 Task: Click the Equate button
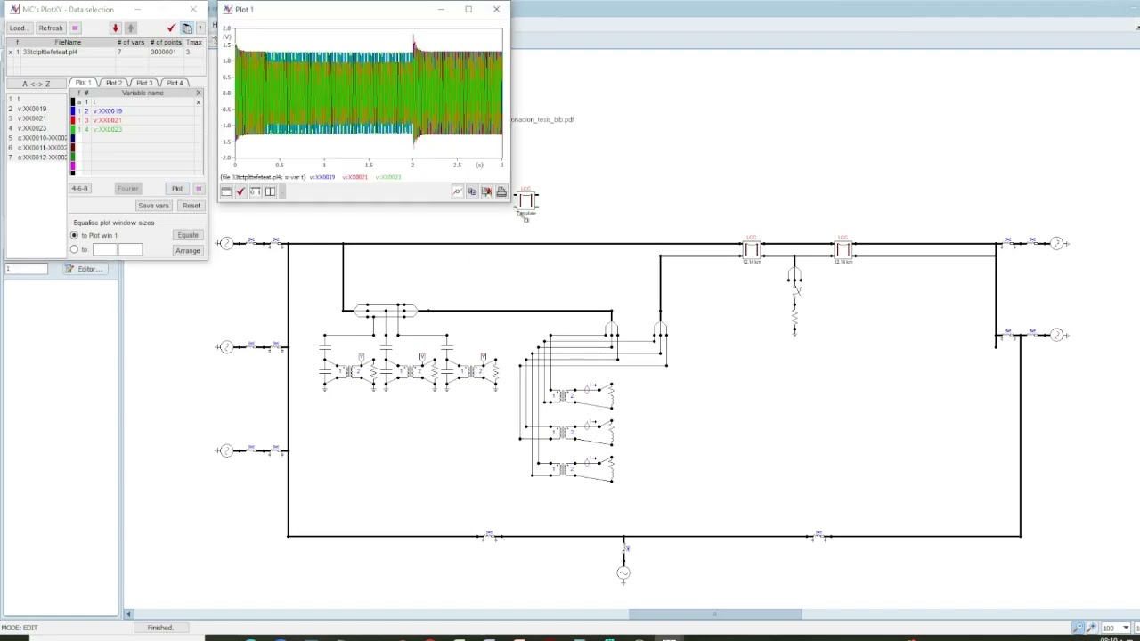click(x=187, y=235)
